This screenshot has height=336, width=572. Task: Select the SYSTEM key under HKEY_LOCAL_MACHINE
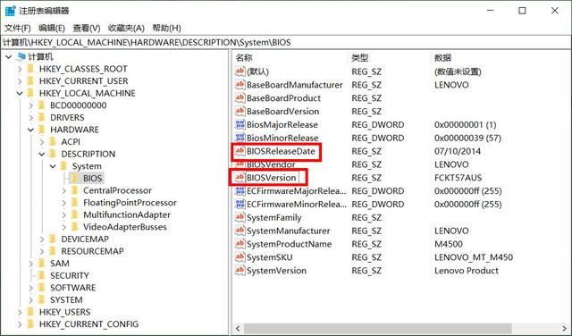click(66, 299)
